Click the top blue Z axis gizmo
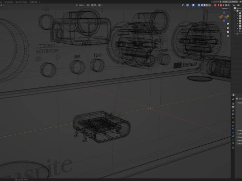This screenshot has height=181, width=242. tap(224, 13)
